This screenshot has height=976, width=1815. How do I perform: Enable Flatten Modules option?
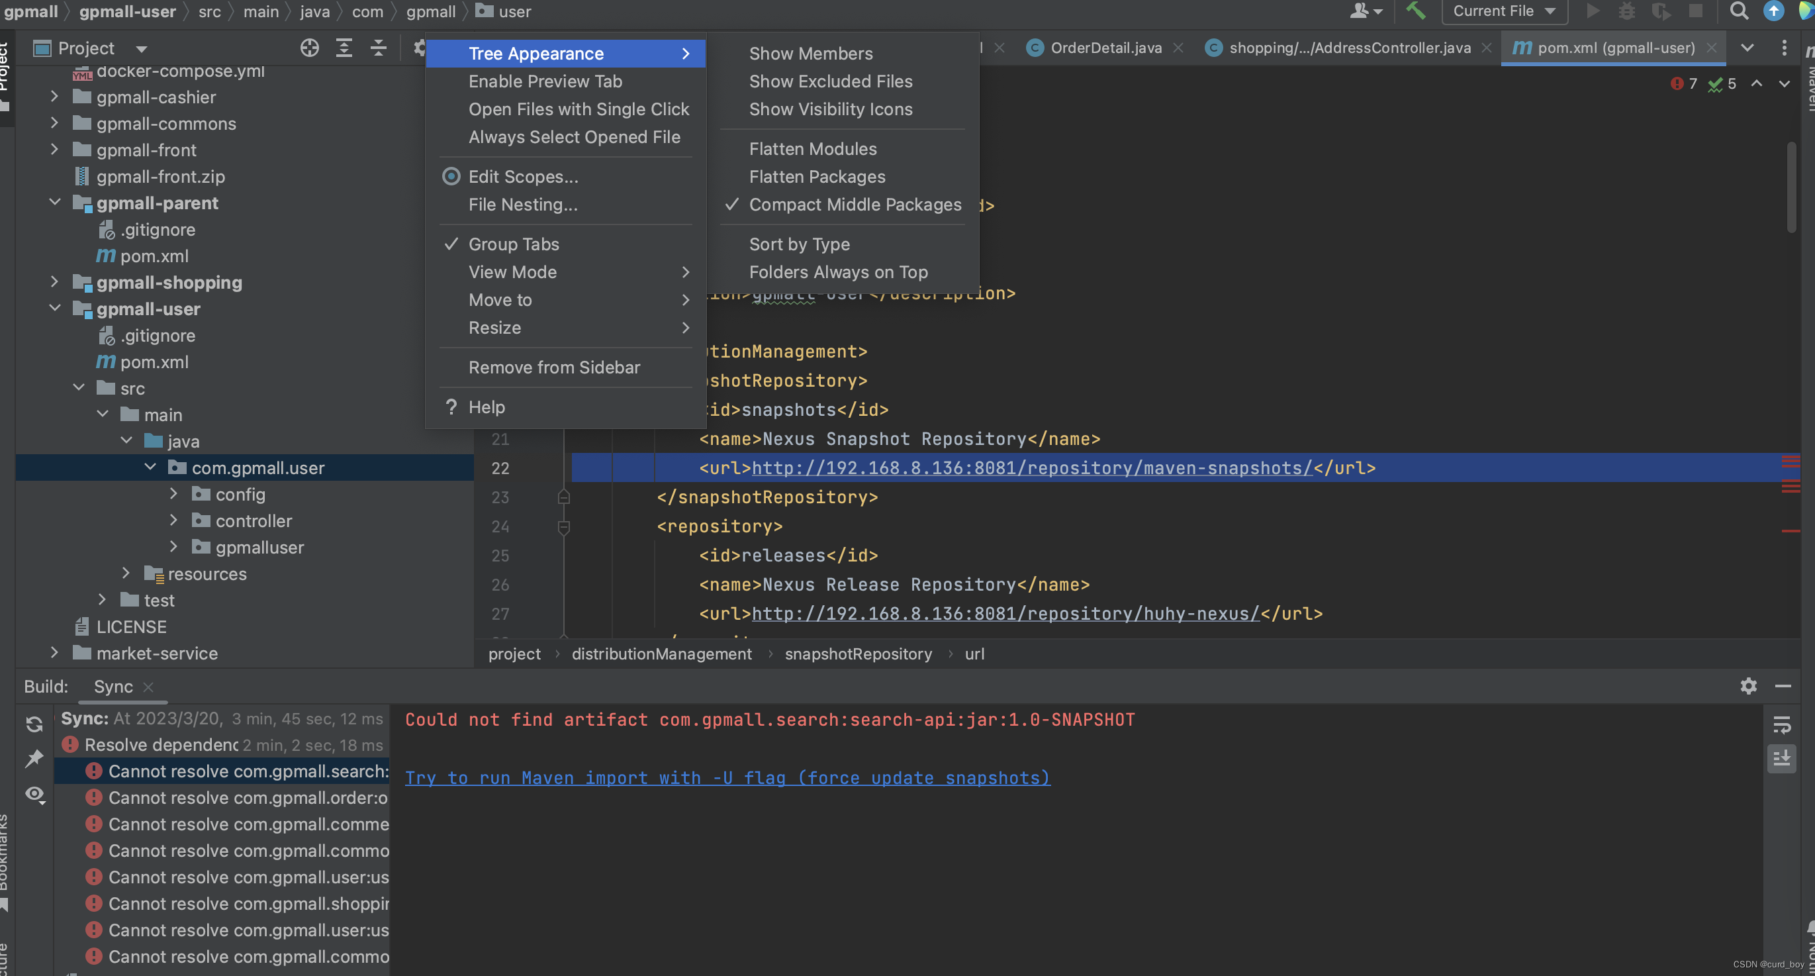pyautogui.click(x=843, y=149)
